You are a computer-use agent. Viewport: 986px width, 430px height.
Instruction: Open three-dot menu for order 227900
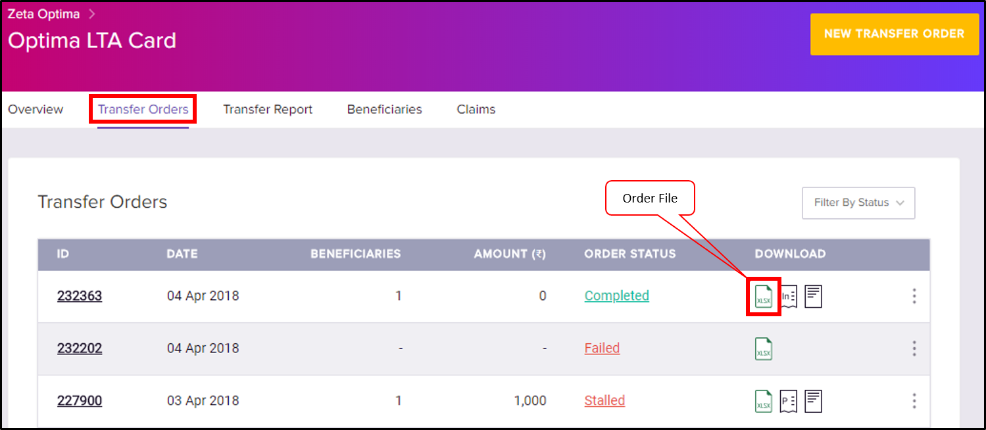point(914,401)
